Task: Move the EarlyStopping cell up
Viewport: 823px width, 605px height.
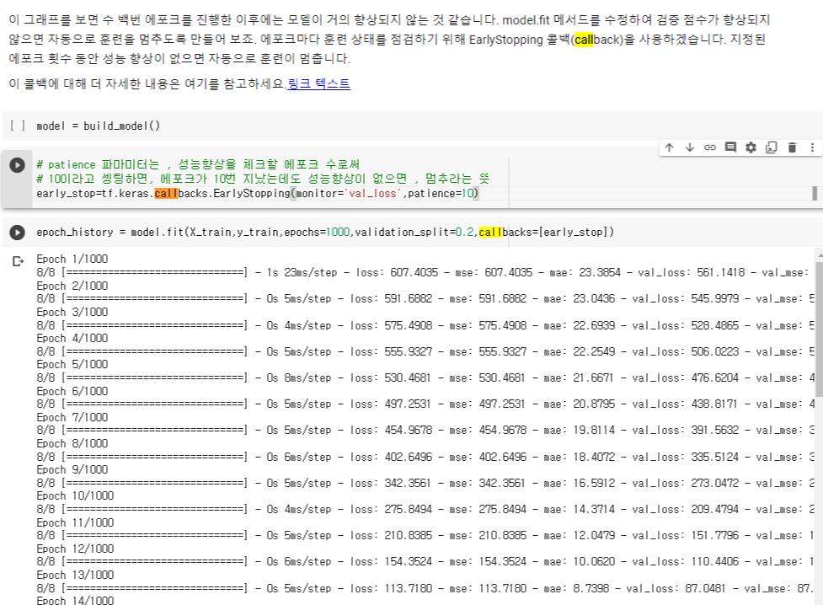Action: tap(669, 147)
